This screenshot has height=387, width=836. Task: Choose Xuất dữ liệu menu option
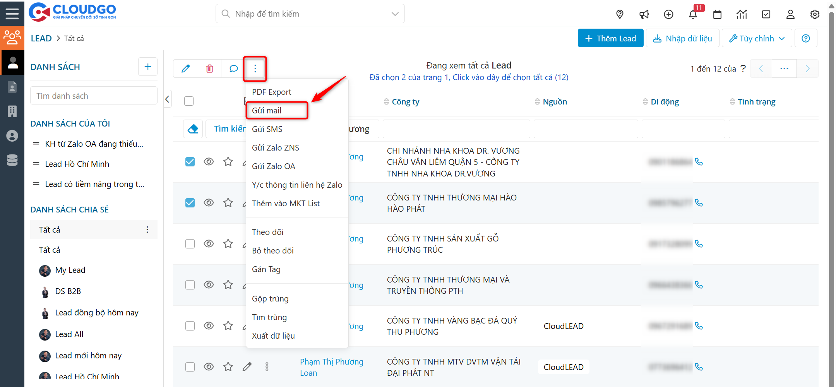tap(273, 336)
